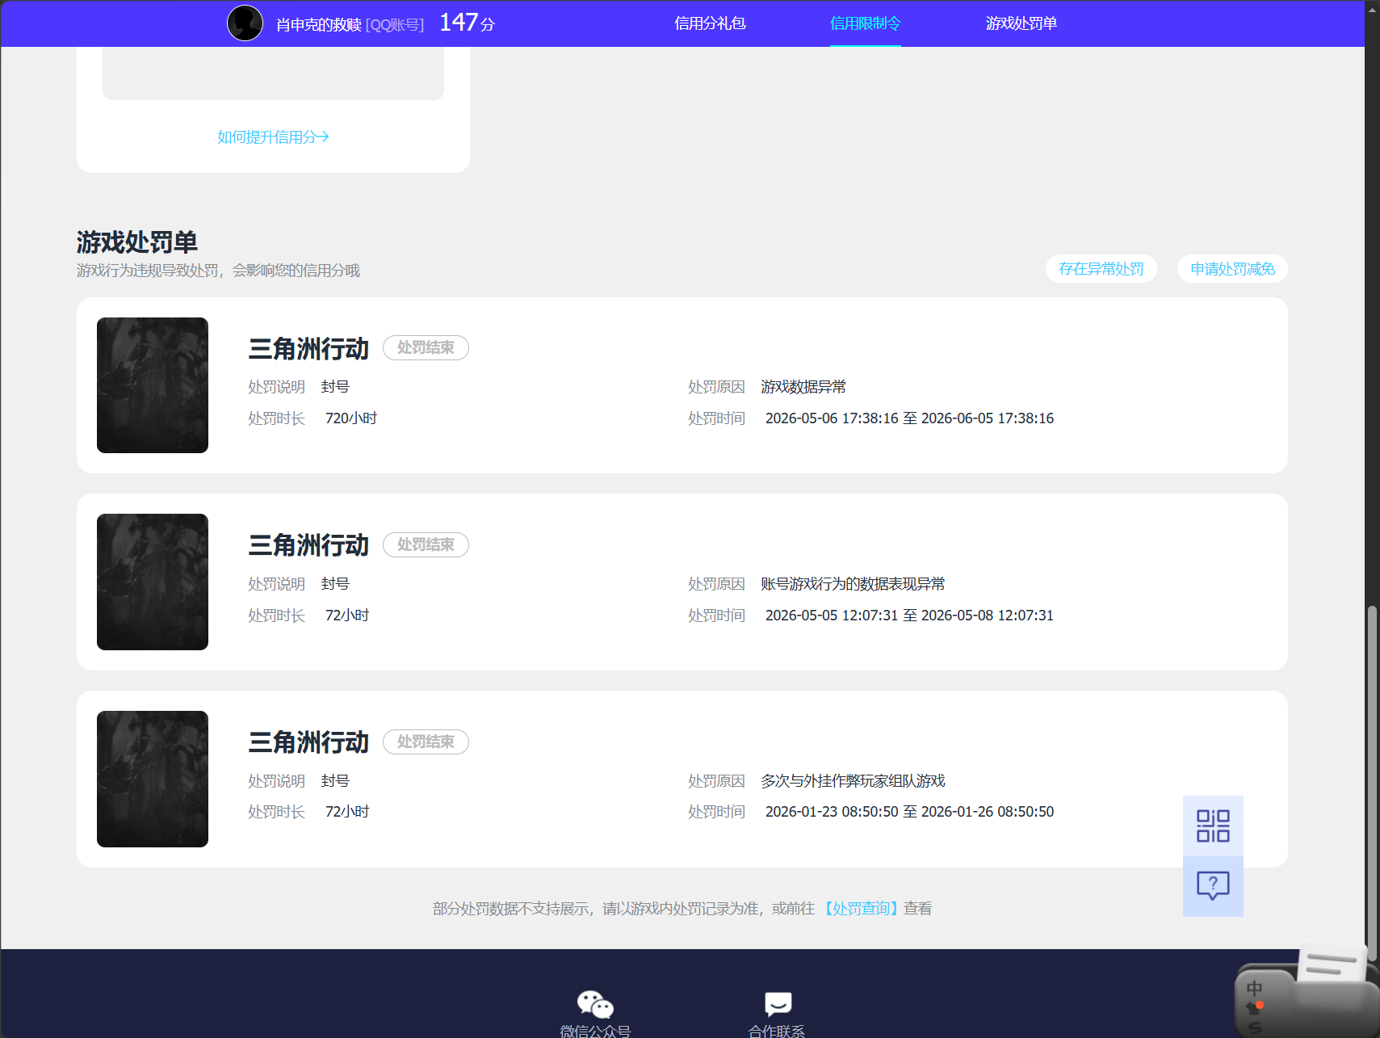Click the WeChat official account icon

tap(595, 1004)
